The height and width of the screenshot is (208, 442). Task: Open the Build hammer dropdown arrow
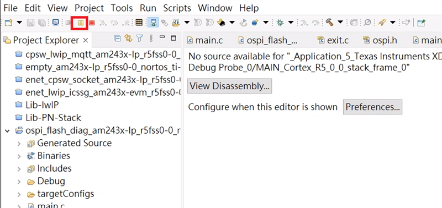340,23
